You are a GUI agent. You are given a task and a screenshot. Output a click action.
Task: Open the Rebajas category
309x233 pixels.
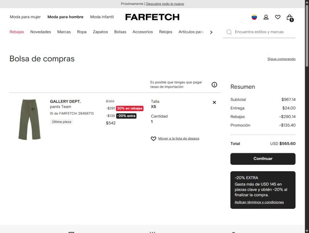17,32
